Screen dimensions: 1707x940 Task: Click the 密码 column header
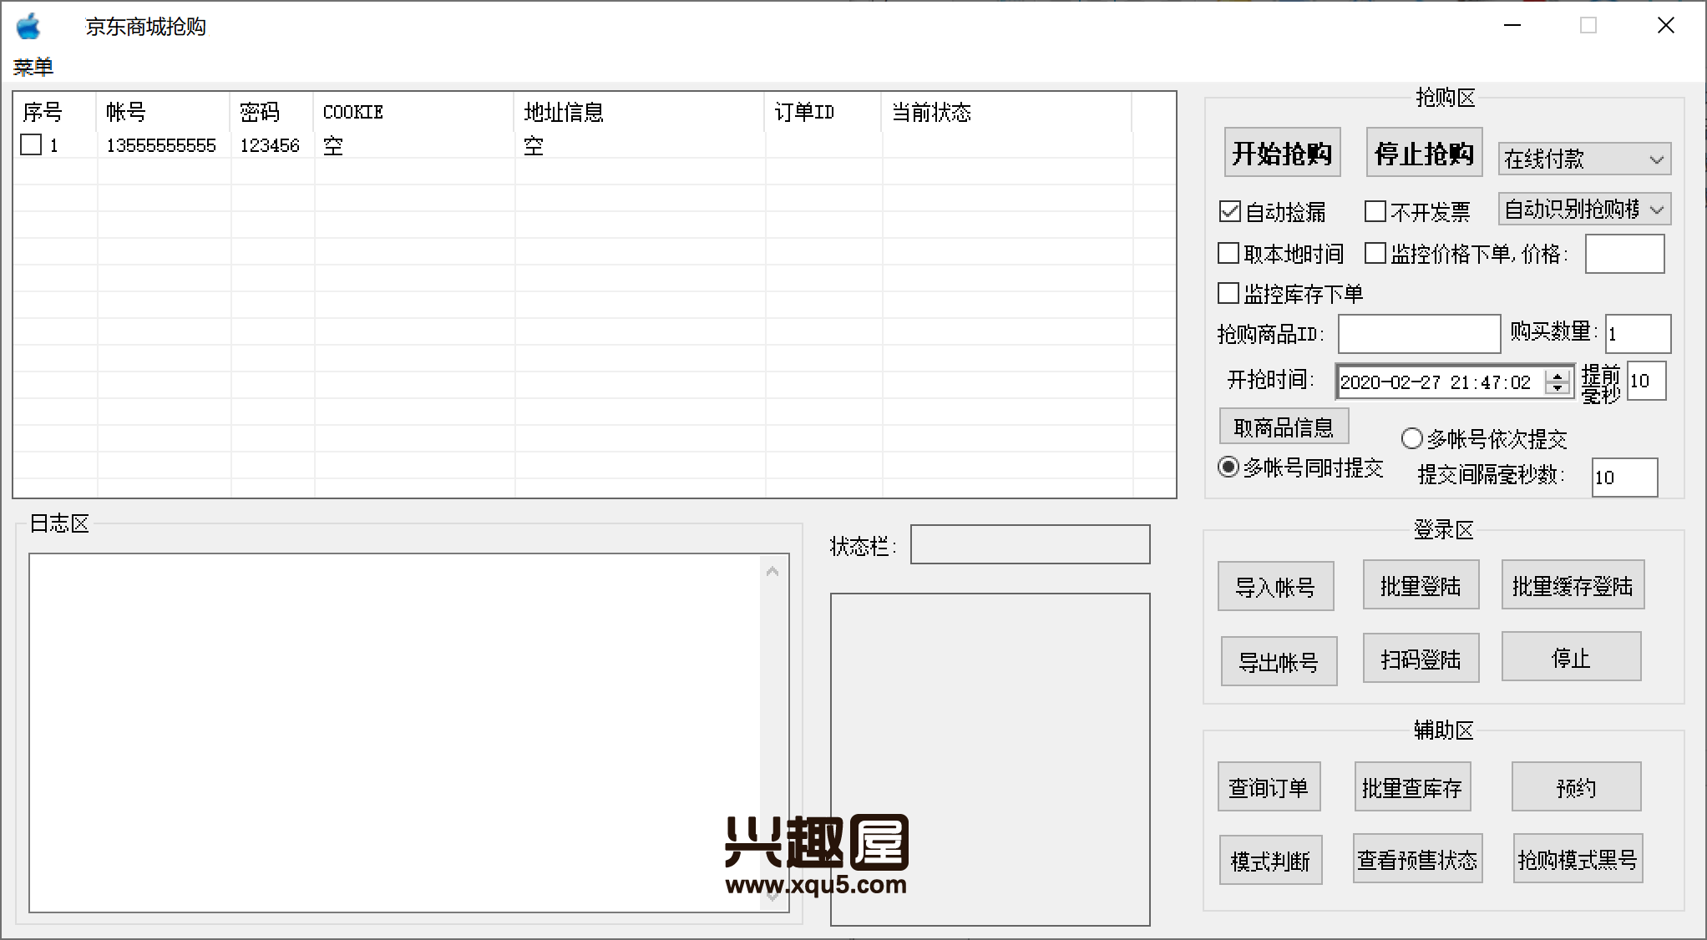coord(271,112)
